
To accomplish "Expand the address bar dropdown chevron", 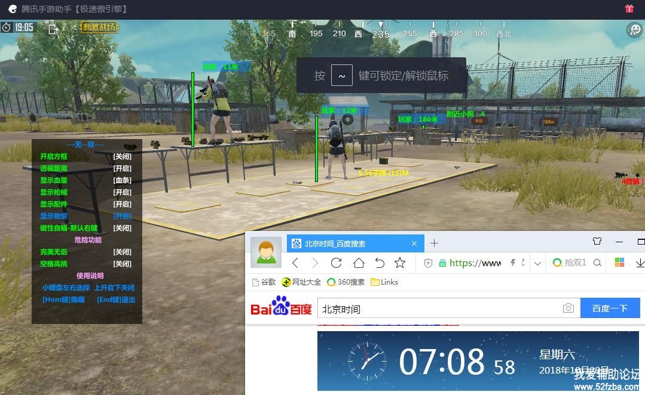I will coord(537,264).
